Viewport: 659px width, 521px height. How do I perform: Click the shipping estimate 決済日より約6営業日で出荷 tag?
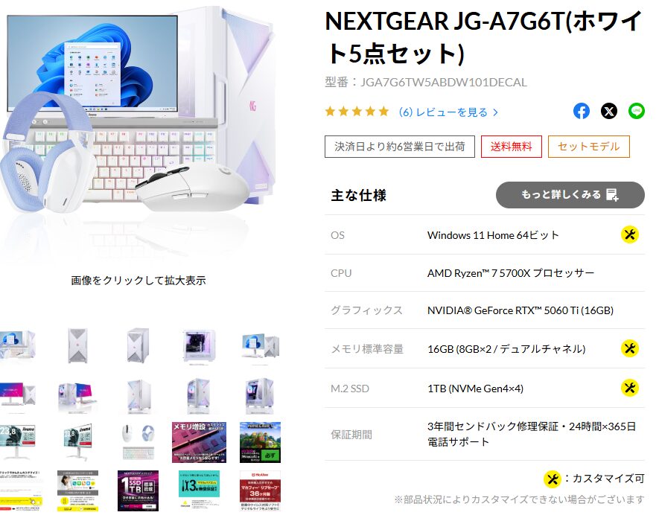pos(400,147)
